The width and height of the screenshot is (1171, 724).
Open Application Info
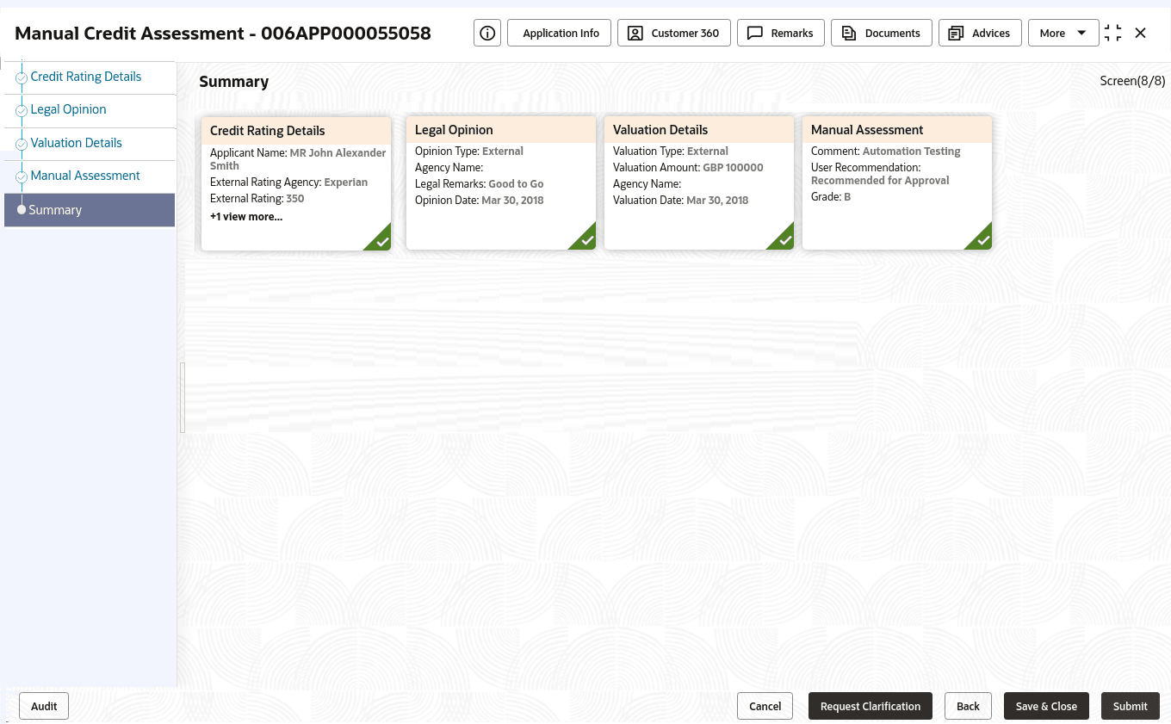tap(560, 33)
